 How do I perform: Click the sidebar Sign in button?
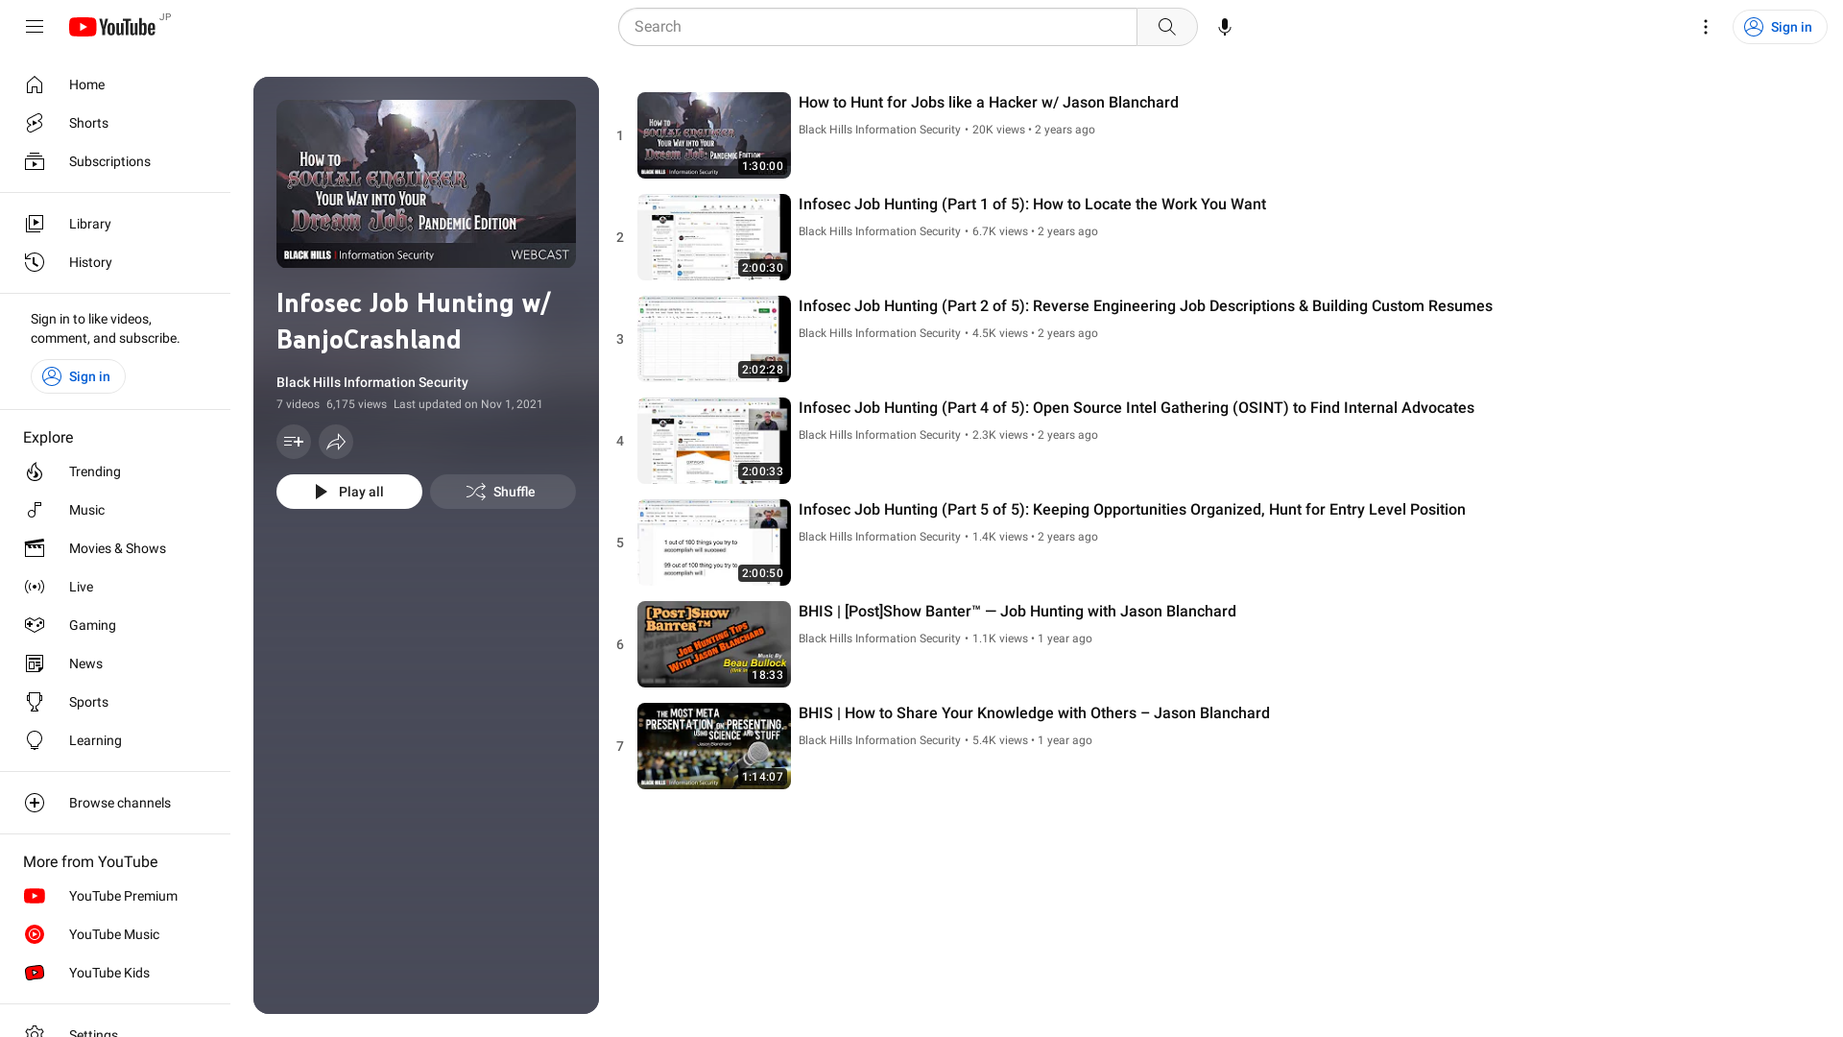(78, 376)
